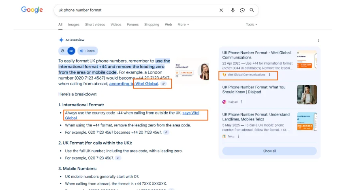346x194 pixels.
Task: Click 'When using the +44 format' bullet text
Action: (128, 125)
